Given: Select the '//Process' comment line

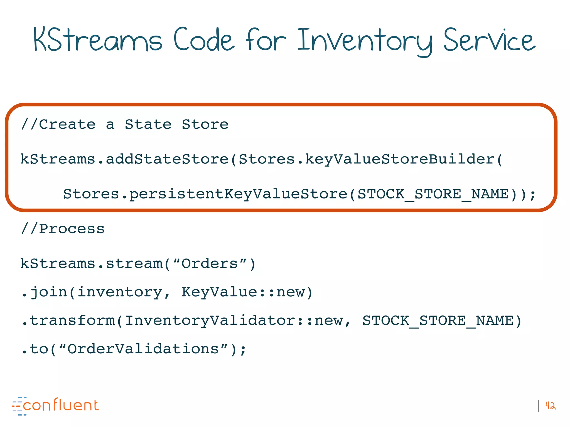Looking at the screenshot, I should pyautogui.click(x=63, y=229).
